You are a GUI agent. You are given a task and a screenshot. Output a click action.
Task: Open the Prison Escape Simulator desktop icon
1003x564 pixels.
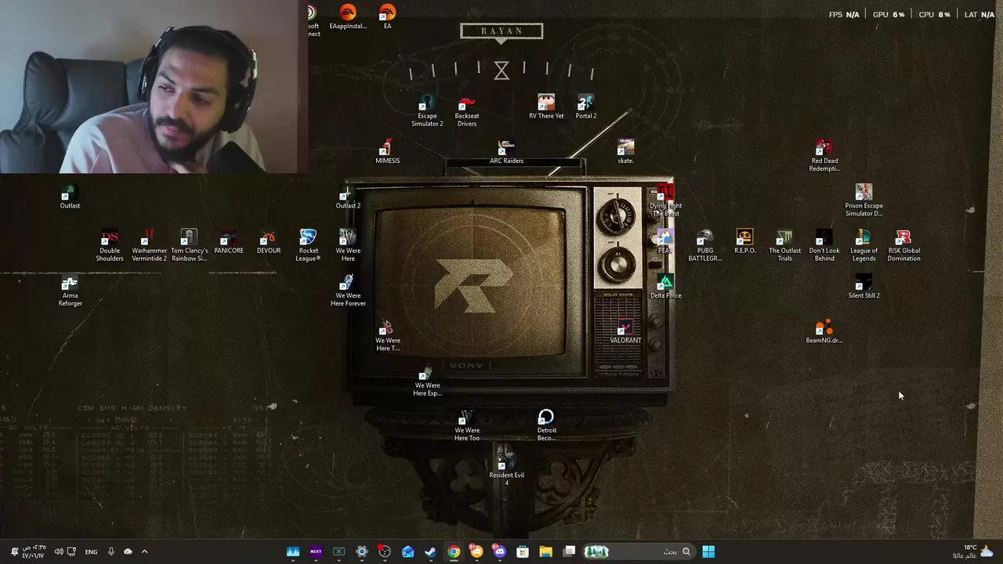864,201
